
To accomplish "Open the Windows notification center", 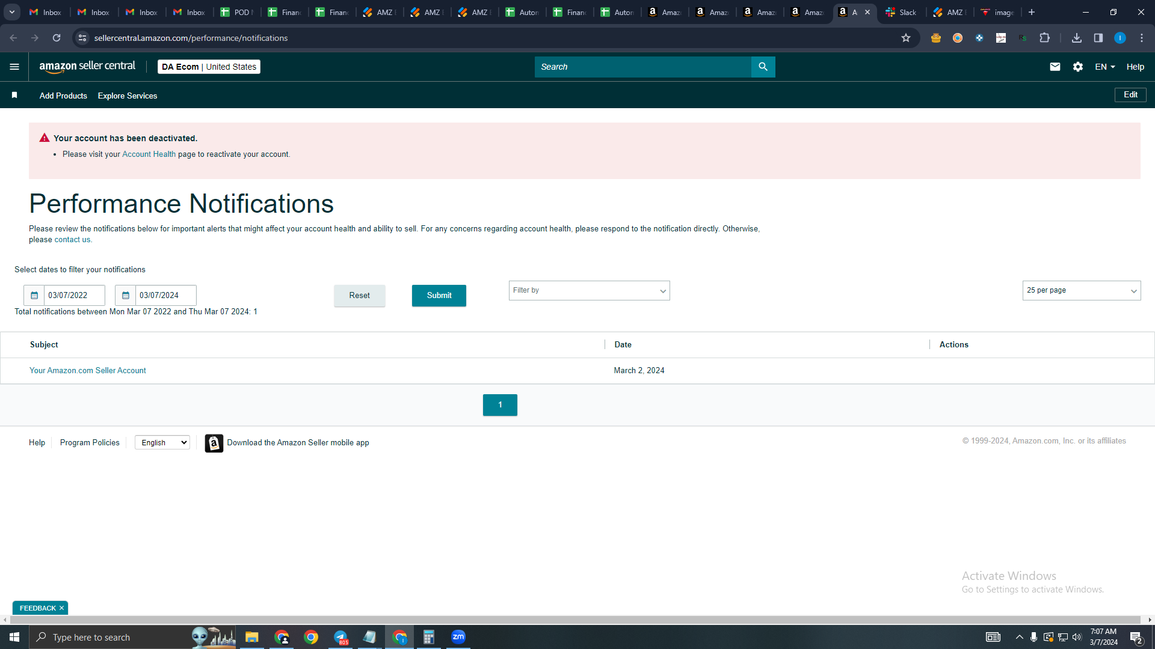I will pos(1136,637).
